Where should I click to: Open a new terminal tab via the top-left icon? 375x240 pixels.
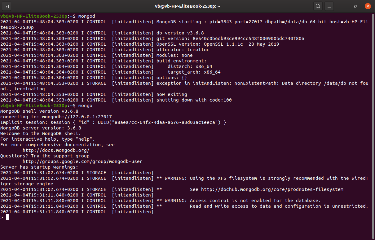(7, 6)
